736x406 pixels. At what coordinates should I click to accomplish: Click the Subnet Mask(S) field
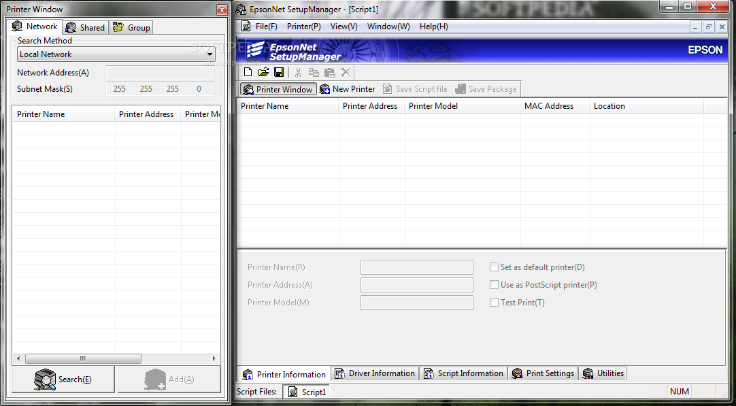coord(160,88)
